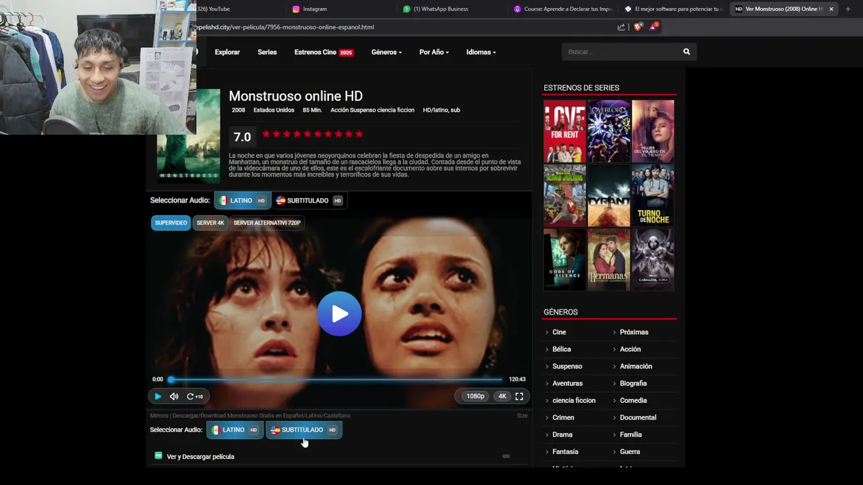
Task: Open the Aventuras genre link
Action: [x=567, y=383]
